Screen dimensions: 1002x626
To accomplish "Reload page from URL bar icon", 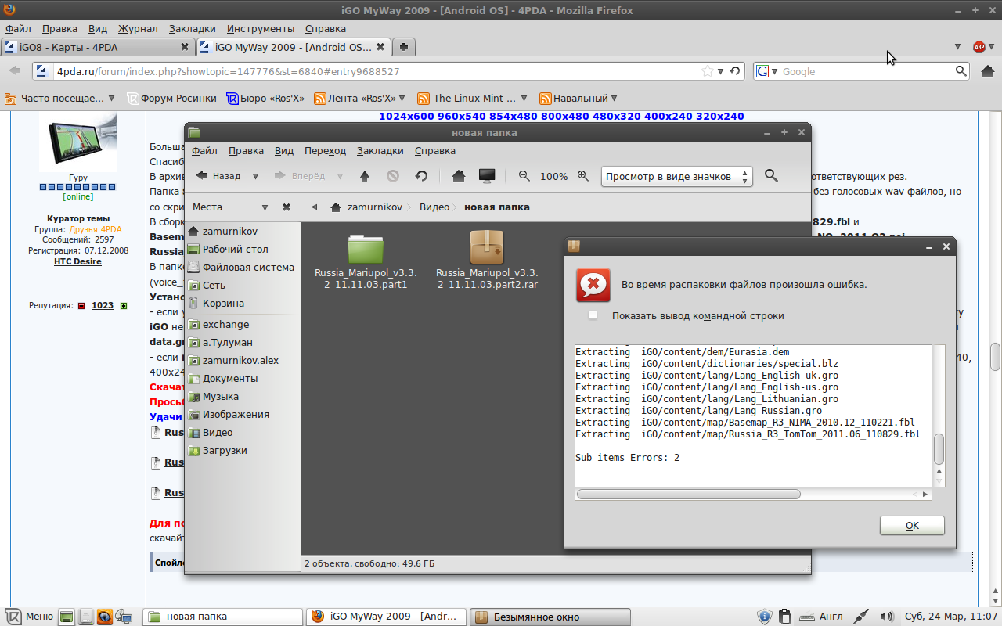I will [x=734, y=71].
